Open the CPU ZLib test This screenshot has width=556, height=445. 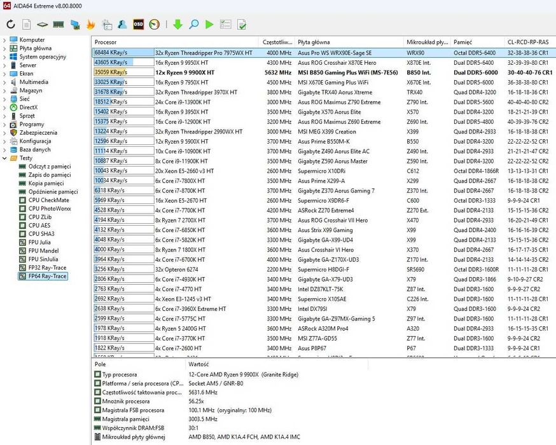39,217
